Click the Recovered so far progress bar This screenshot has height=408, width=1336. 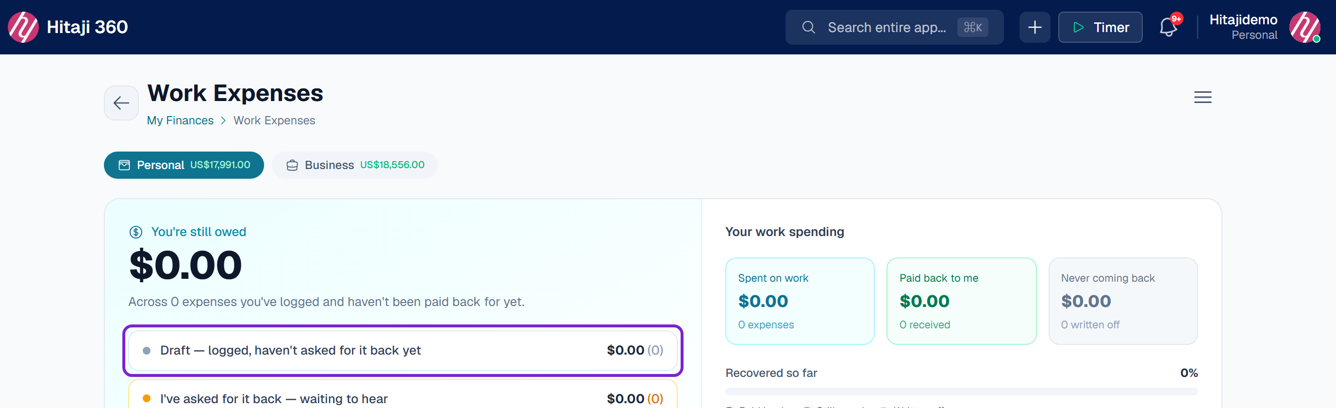[961, 391]
